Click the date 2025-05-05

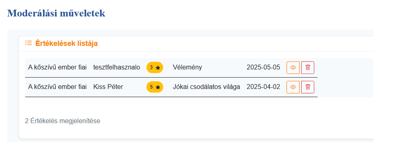263,68
